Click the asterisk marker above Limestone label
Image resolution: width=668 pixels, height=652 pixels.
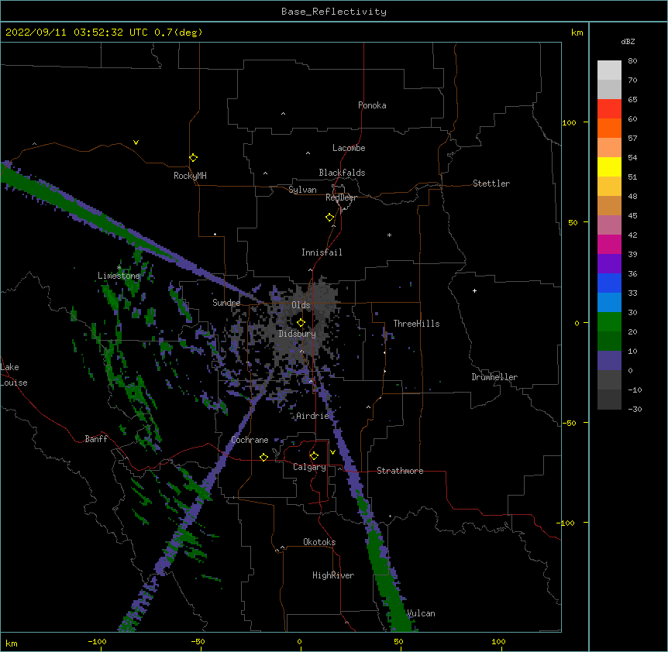click(x=119, y=268)
